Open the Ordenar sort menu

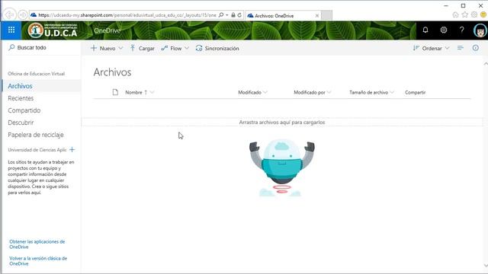coord(431,49)
